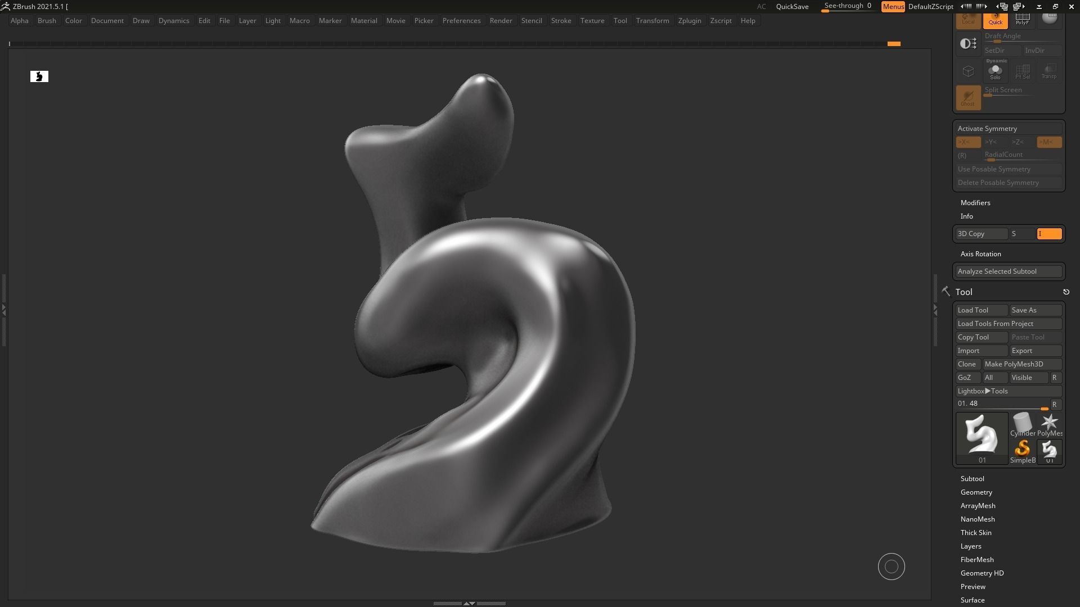1080x607 pixels.
Task: Expand the NanoMesh section
Action: (978, 519)
